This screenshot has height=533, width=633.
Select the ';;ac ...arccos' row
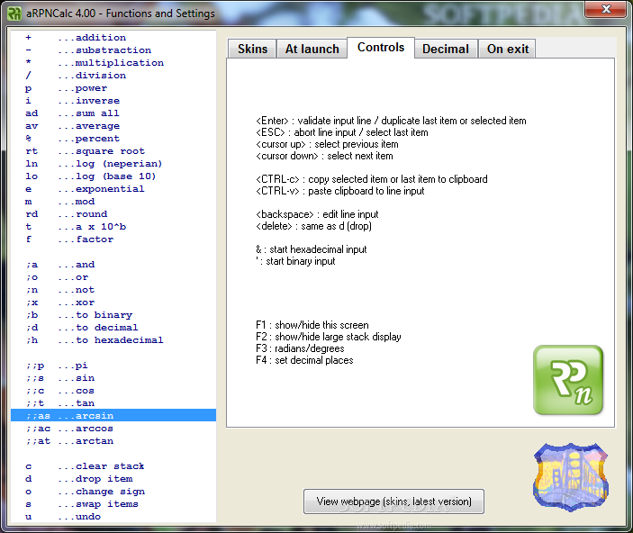[113, 428]
